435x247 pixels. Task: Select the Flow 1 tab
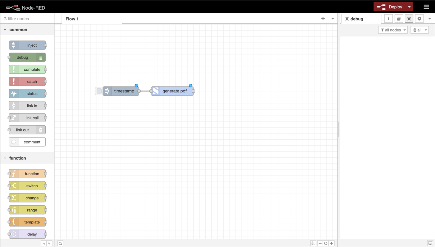point(72,19)
